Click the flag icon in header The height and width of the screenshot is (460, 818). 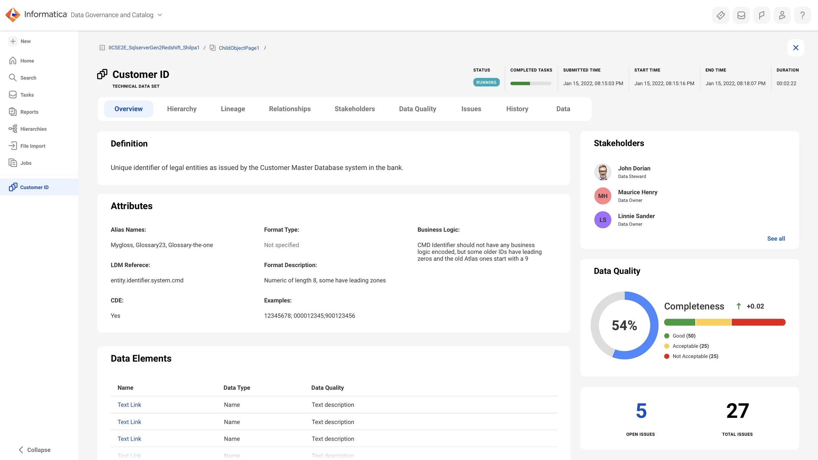click(761, 15)
